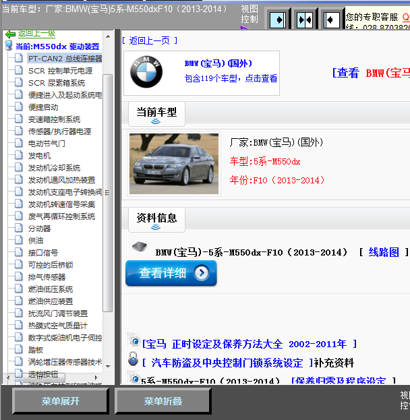Select 燃油低压系统 tree item
410x420 pixels.
51,289
